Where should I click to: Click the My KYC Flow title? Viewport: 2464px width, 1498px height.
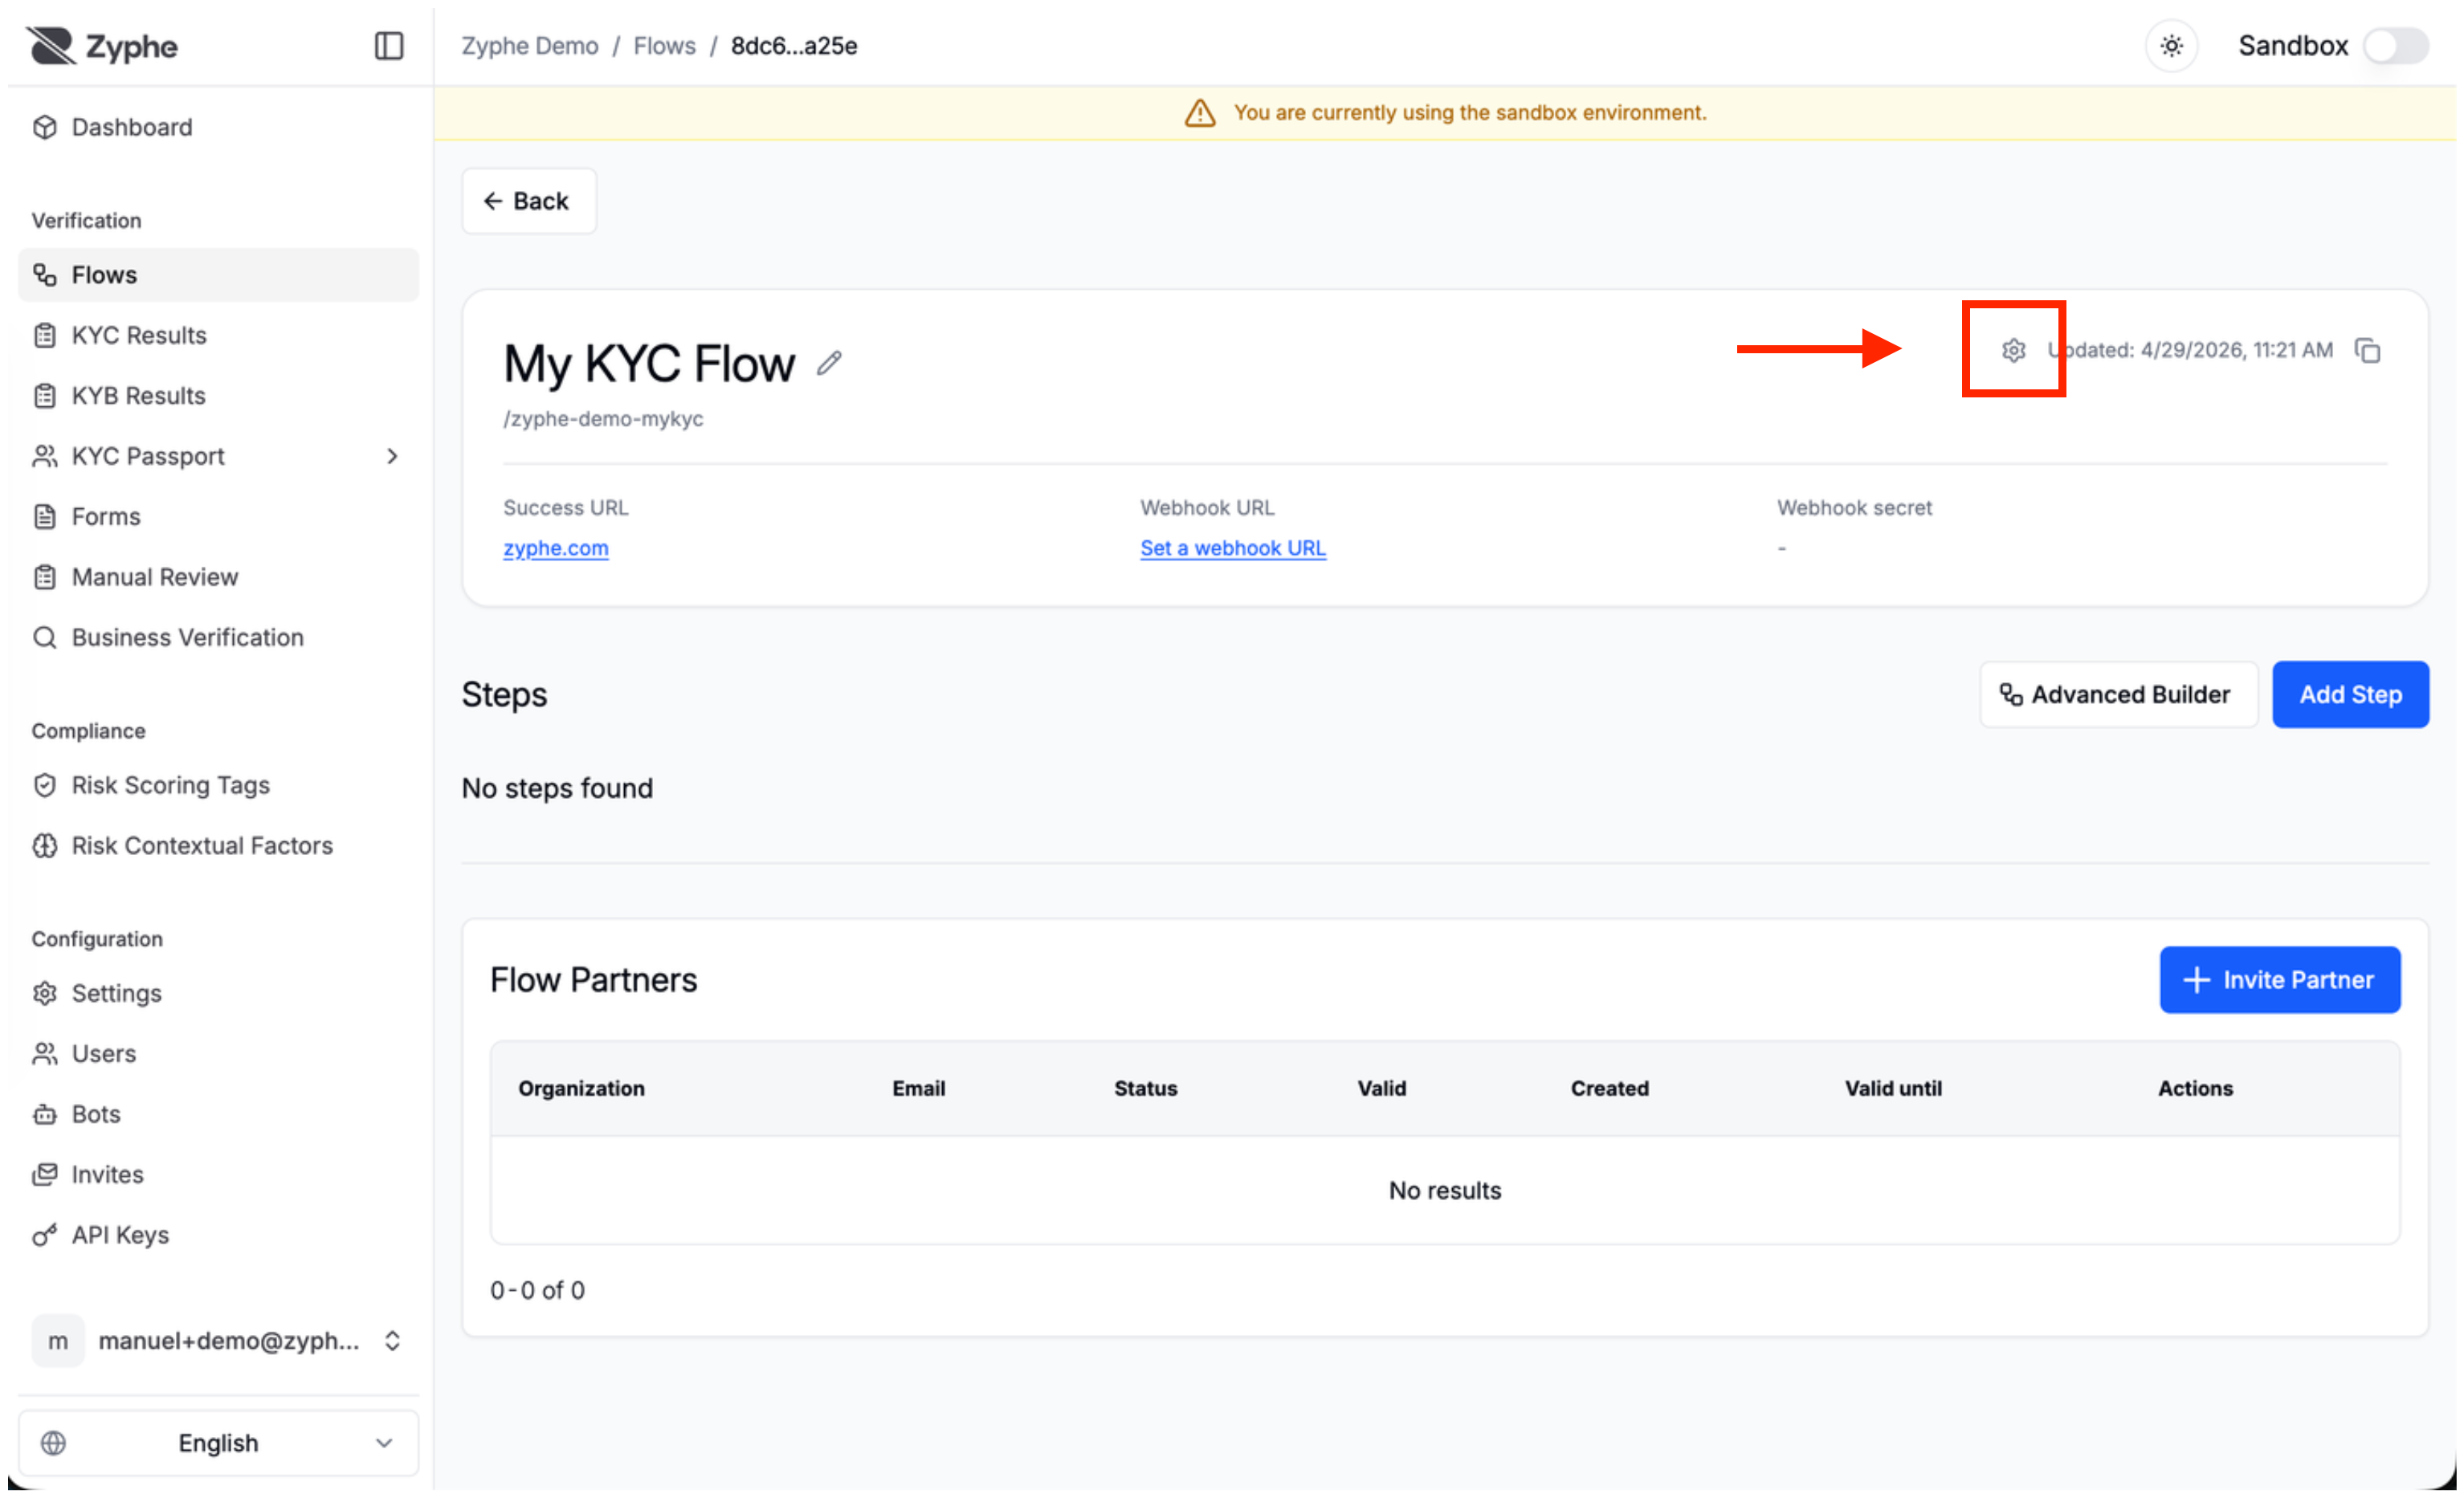pyautogui.click(x=649, y=363)
